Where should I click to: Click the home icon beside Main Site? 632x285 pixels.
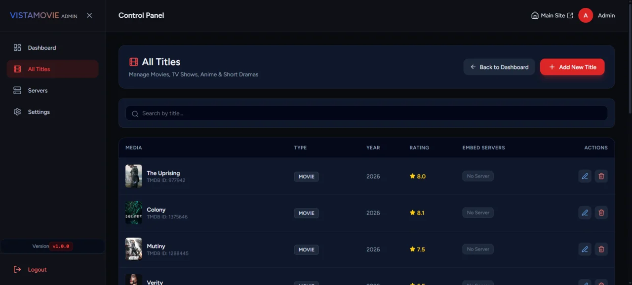[535, 15]
